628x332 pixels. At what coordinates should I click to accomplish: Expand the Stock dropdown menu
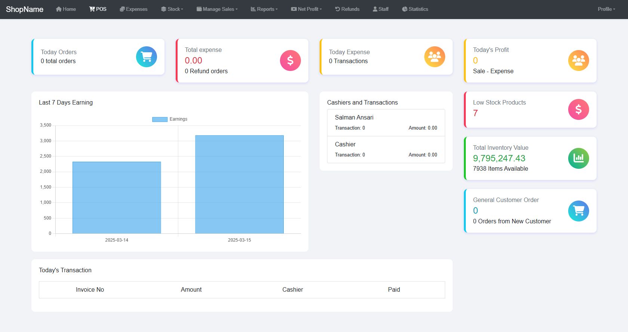[x=172, y=9]
